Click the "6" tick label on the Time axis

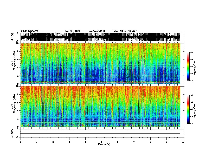118,142
